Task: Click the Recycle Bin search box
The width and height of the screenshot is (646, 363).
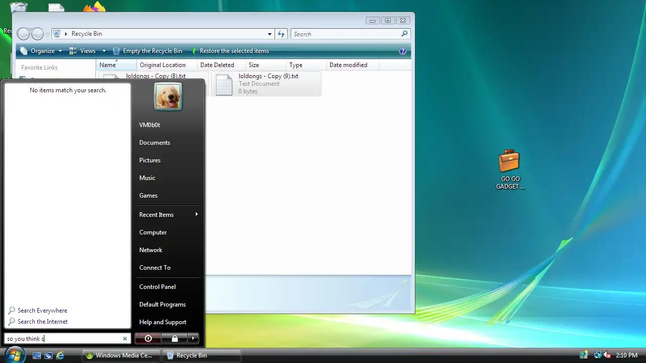Action: (346, 34)
